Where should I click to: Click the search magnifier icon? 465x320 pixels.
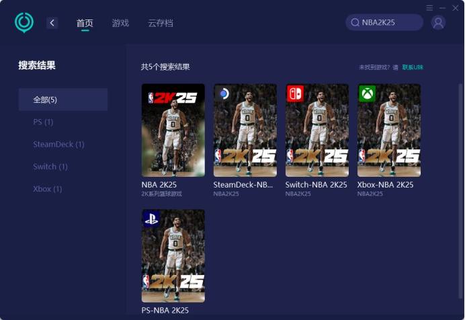(355, 23)
